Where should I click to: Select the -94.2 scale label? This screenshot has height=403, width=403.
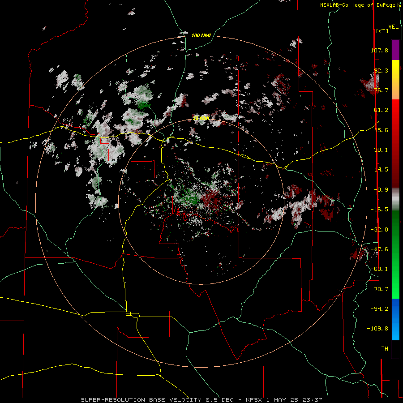point(379,309)
